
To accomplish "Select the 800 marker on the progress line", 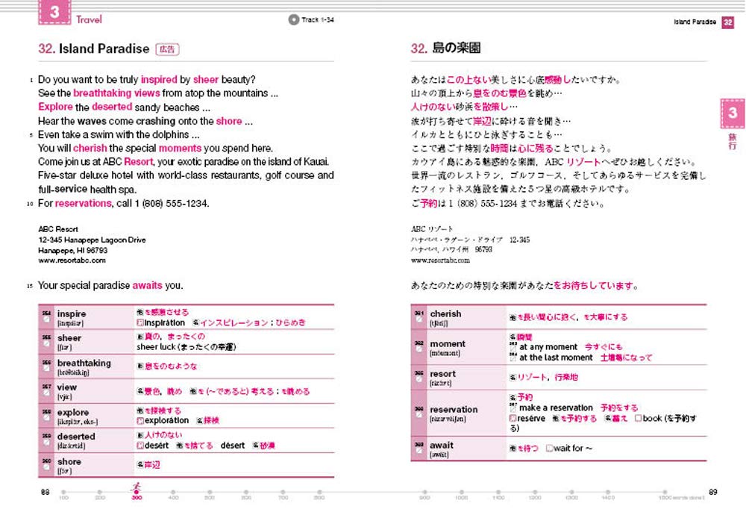I will click(x=319, y=492).
